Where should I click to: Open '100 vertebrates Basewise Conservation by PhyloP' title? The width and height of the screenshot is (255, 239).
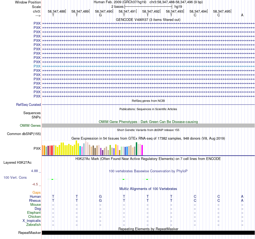pyautogui.click(x=148, y=171)
